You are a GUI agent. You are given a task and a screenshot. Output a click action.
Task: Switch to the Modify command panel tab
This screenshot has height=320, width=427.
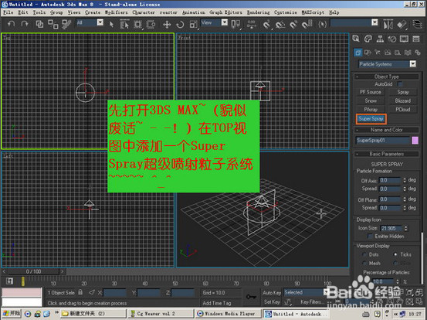coord(368,39)
